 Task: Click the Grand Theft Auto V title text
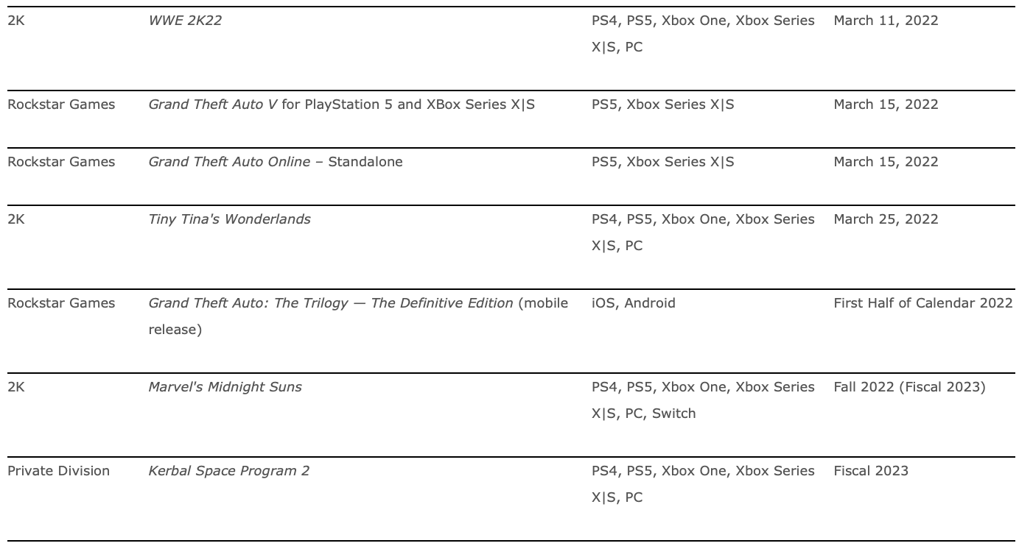pos(213,104)
